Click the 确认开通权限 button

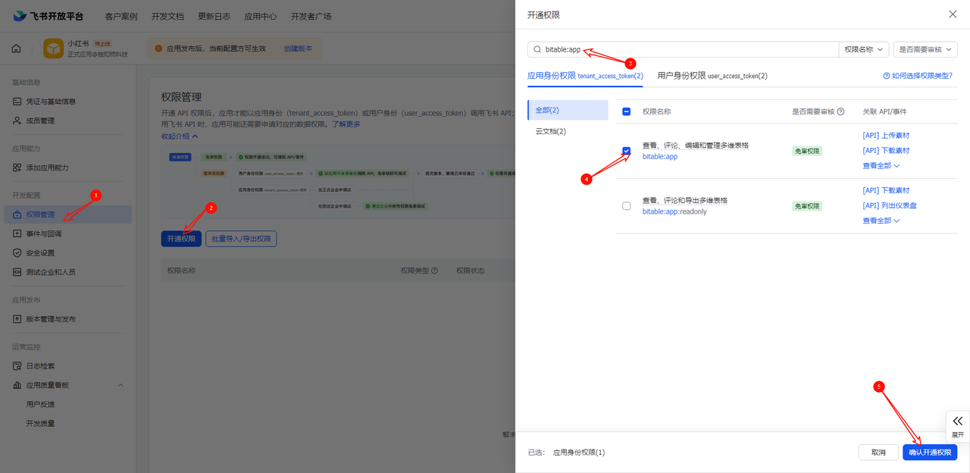[x=929, y=452]
